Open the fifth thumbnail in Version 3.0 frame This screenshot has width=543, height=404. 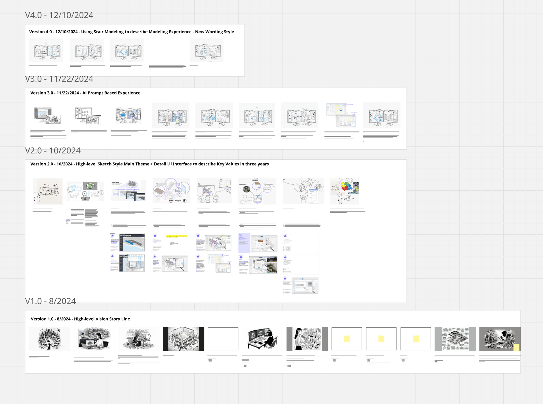click(214, 116)
